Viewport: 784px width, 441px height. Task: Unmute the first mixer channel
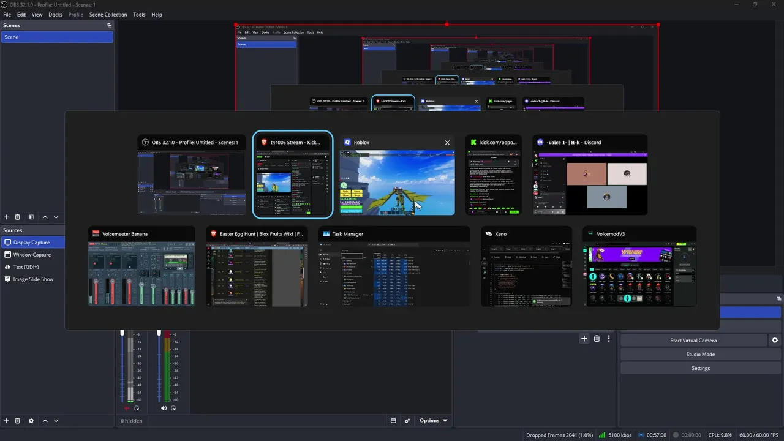(x=127, y=408)
